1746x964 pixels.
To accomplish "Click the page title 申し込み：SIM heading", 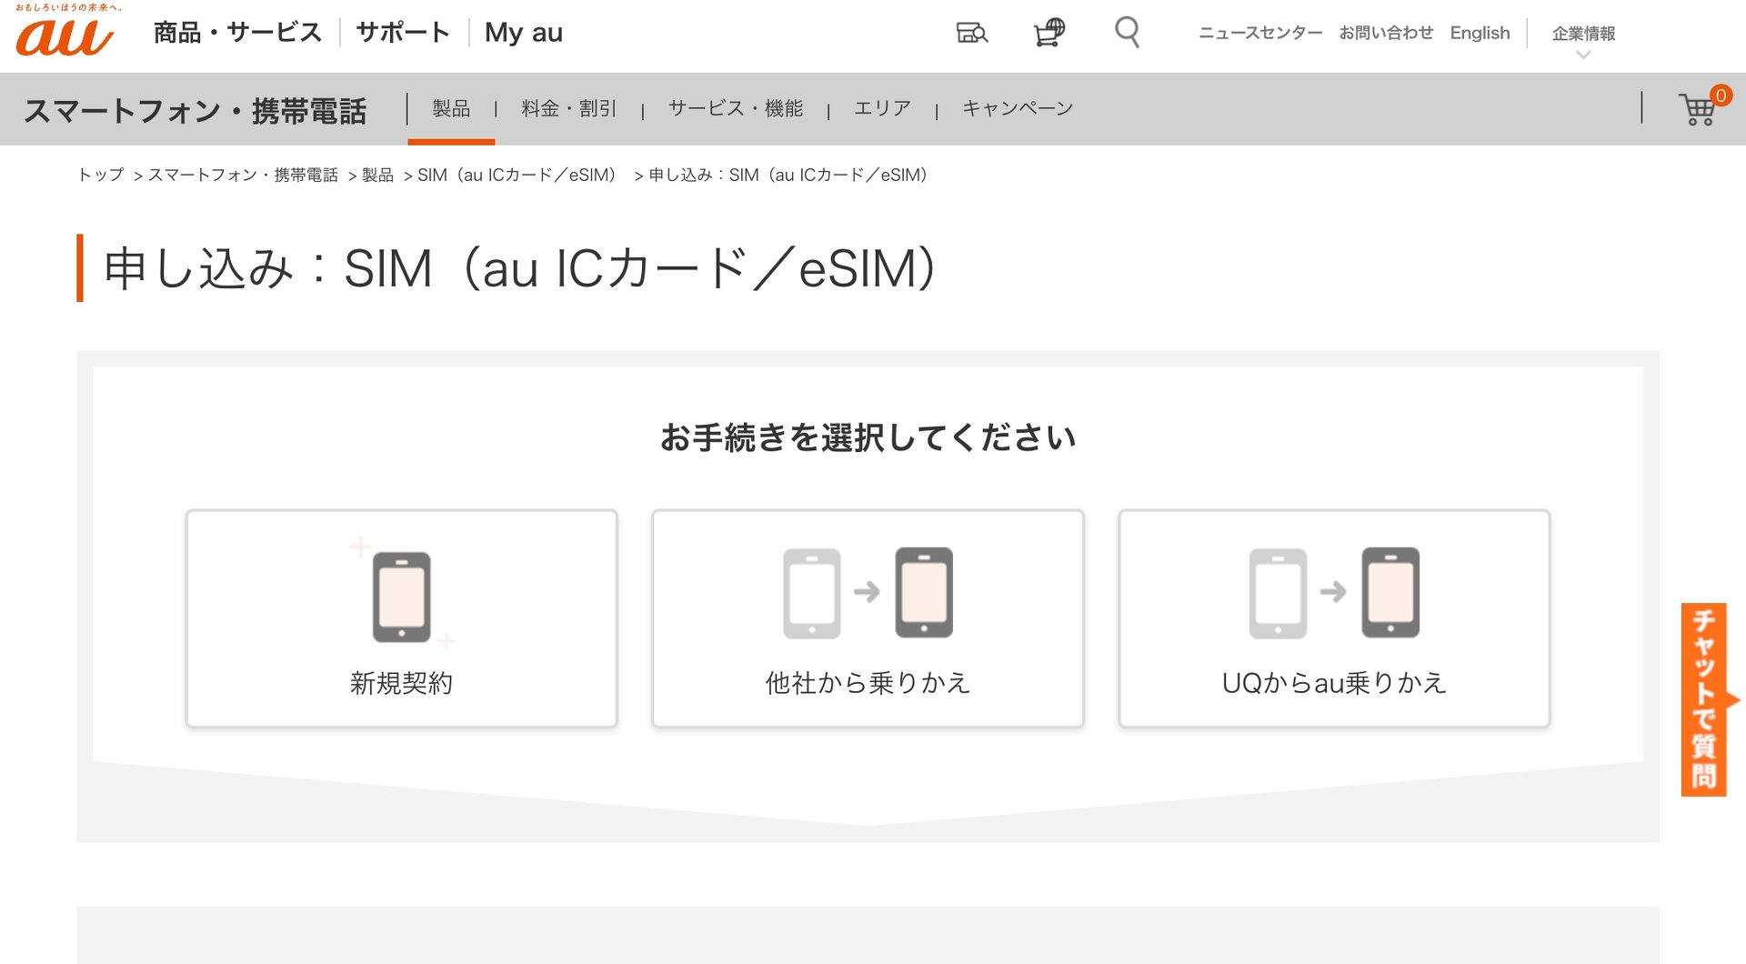I will pos(520,268).
